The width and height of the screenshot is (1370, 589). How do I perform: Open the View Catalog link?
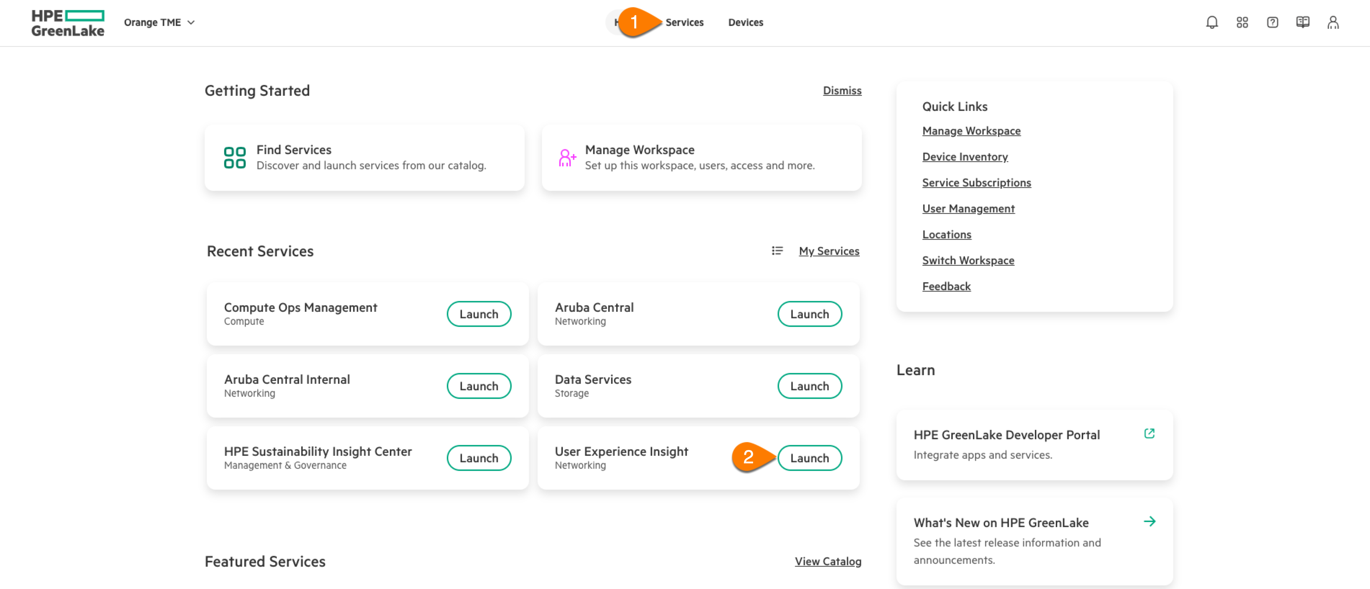click(828, 561)
